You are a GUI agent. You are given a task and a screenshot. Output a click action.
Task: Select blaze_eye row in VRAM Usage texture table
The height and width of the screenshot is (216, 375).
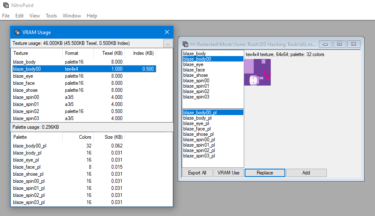coord(84,76)
